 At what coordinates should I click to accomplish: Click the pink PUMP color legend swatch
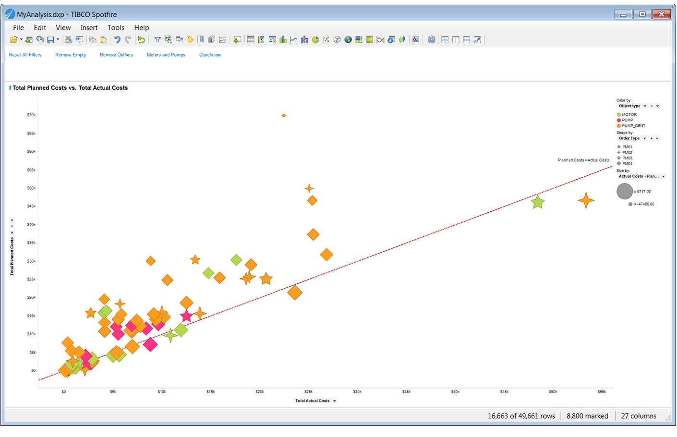(619, 121)
